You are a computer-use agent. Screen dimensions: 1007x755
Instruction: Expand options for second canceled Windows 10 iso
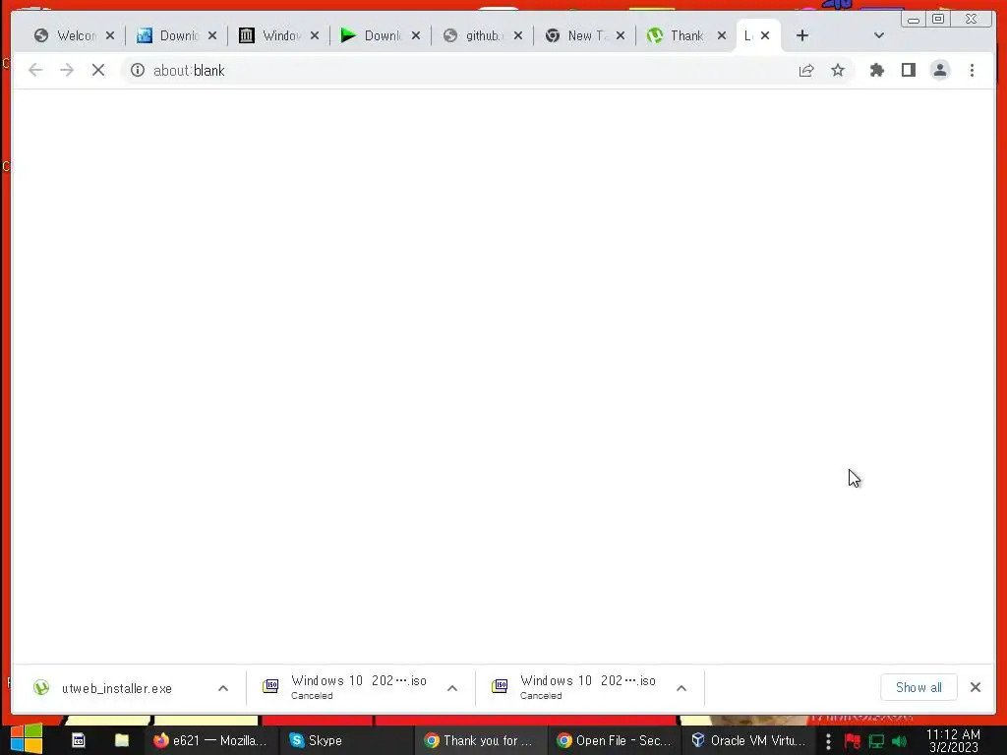coord(681,688)
